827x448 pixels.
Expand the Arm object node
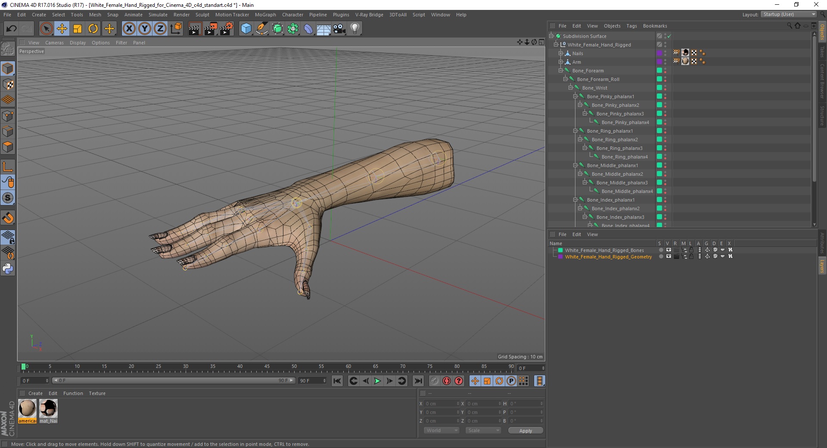[561, 62]
